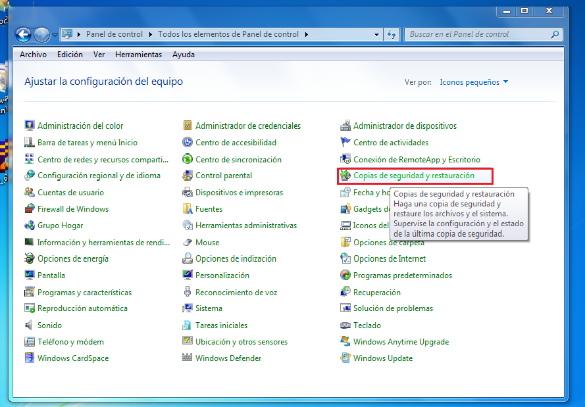Open the Tareas iniciales link
The height and width of the screenshot is (407, 585).
(221, 325)
